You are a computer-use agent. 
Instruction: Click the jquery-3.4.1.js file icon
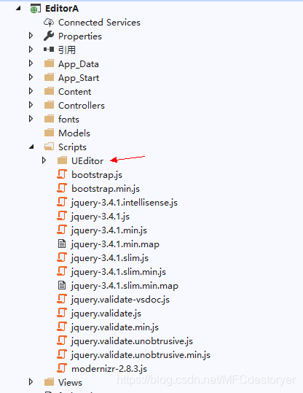62,216
